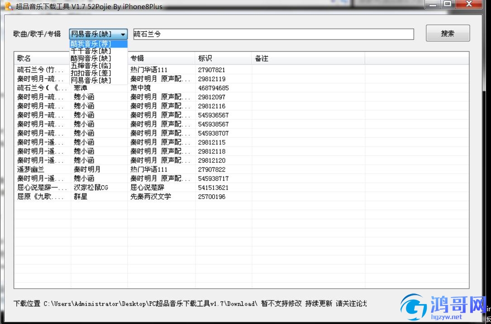Image resolution: width=491 pixels, height=324 pixels.
Task: Click the 歌曲/歌手/专辑 label
Action: (37, 34)
